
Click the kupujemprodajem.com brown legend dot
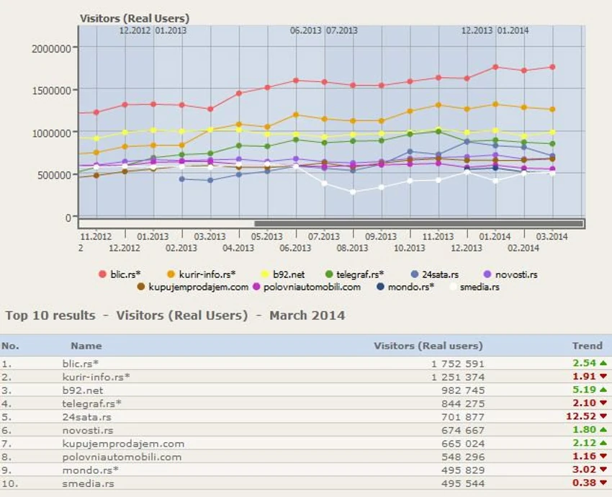(x=141, y=287)
